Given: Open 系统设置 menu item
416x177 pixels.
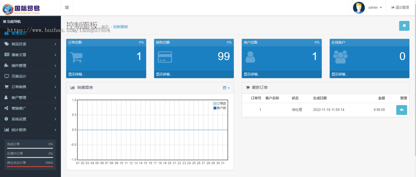Looking at the screenshot, I should tap(31, 119).
